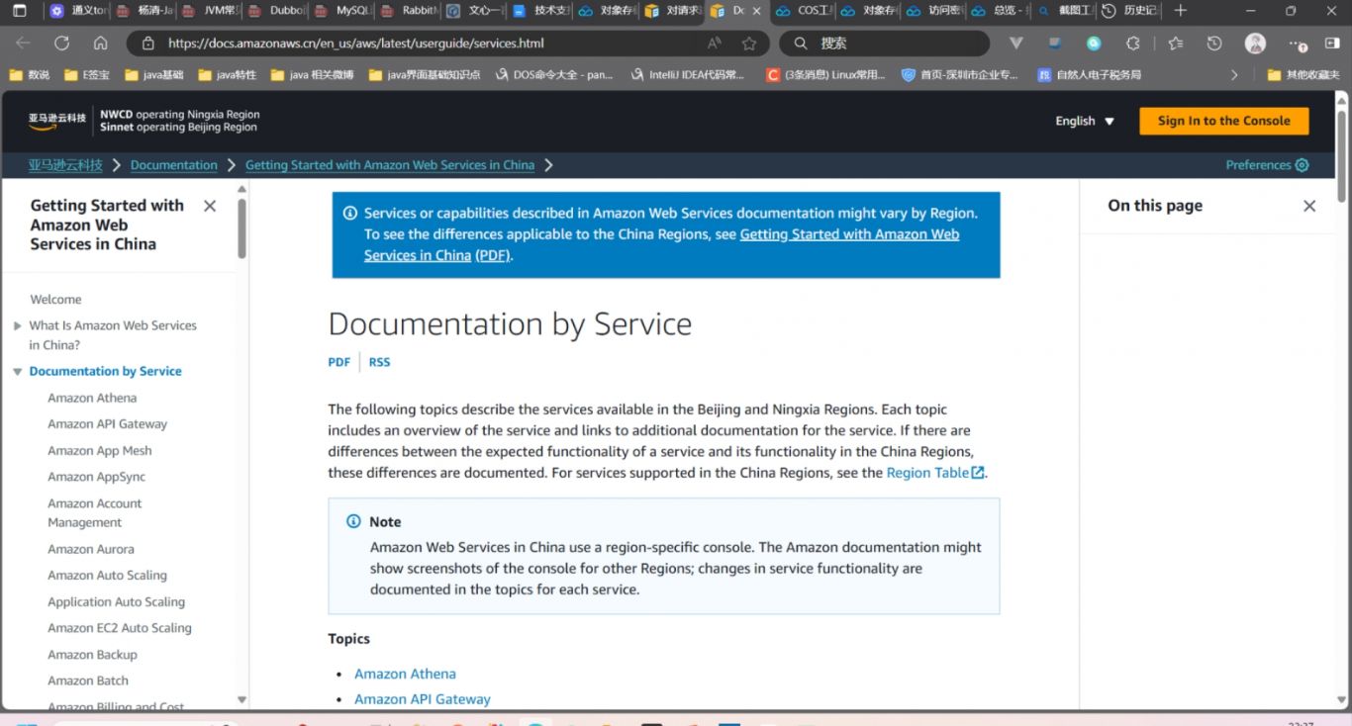Open browser history clock icon in toolbar
The image size is (1352, 726).
point(1214,44)
